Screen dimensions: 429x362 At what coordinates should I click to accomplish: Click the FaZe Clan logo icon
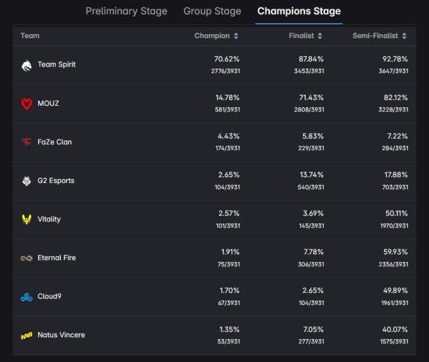pyautogui.click(x=26, y=142)
